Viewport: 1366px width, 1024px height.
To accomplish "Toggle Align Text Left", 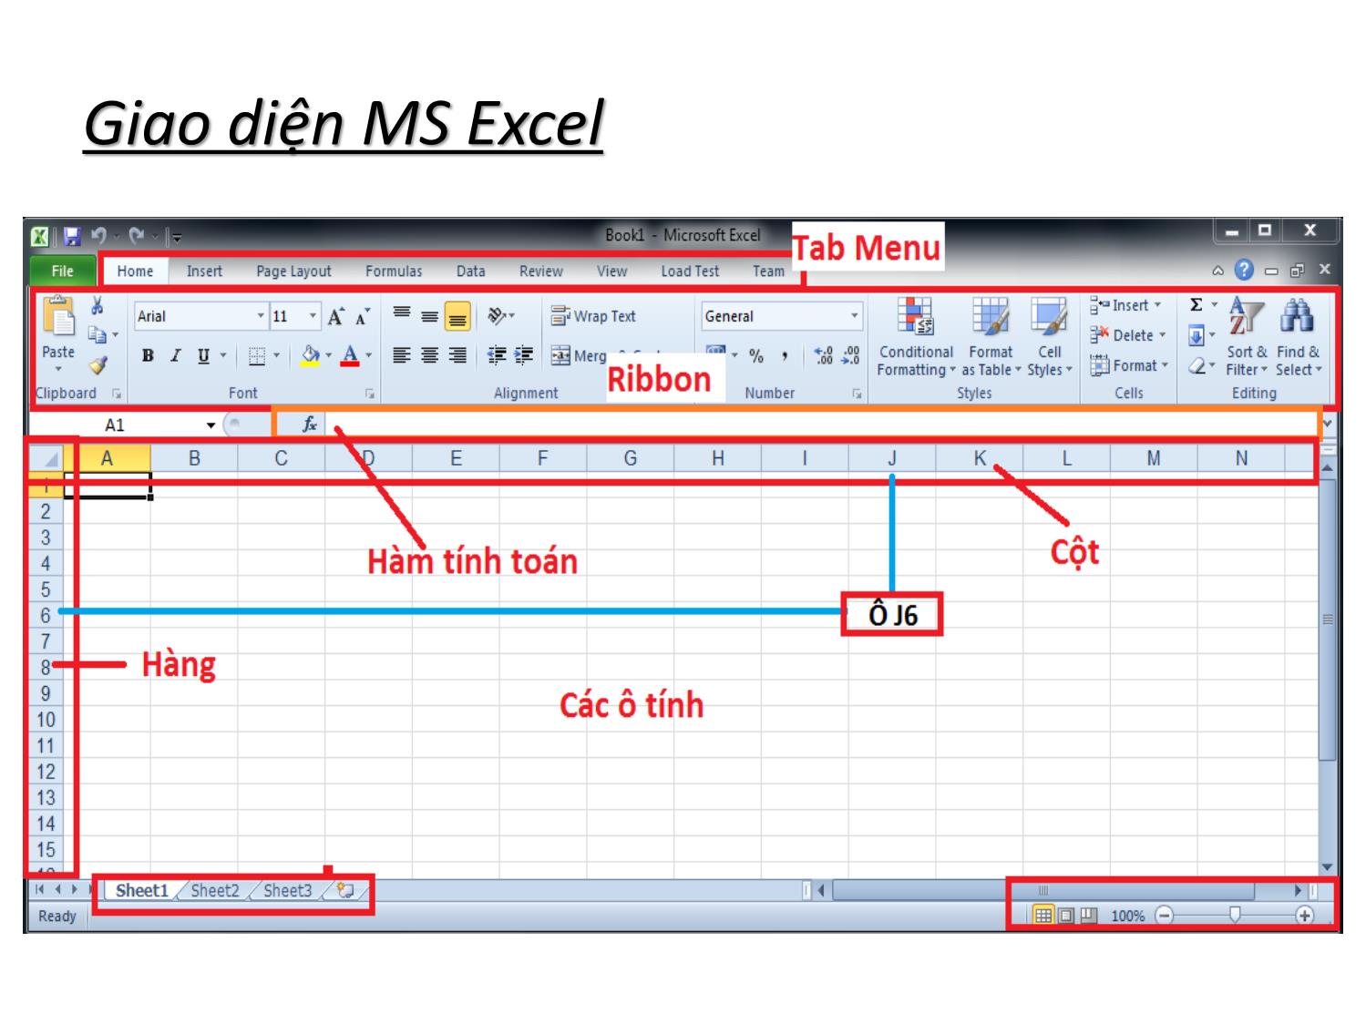I will pos(402,355).
